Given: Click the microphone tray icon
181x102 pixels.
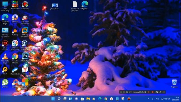Looking at the screenshot, I should pyautogui.click(x=152, y=99).
